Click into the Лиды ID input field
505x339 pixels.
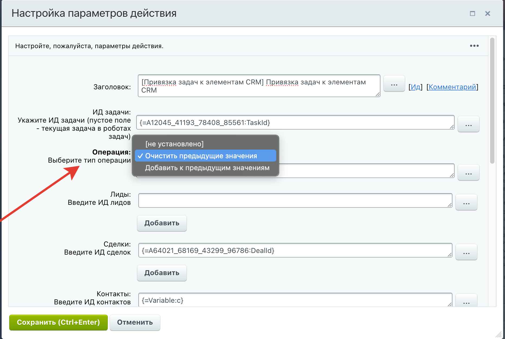[x=295, y=200]
